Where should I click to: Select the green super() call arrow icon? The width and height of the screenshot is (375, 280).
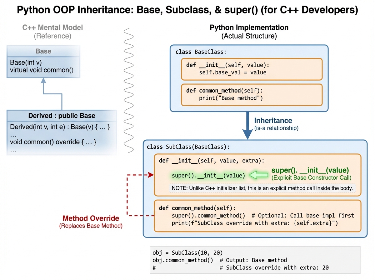259,176
